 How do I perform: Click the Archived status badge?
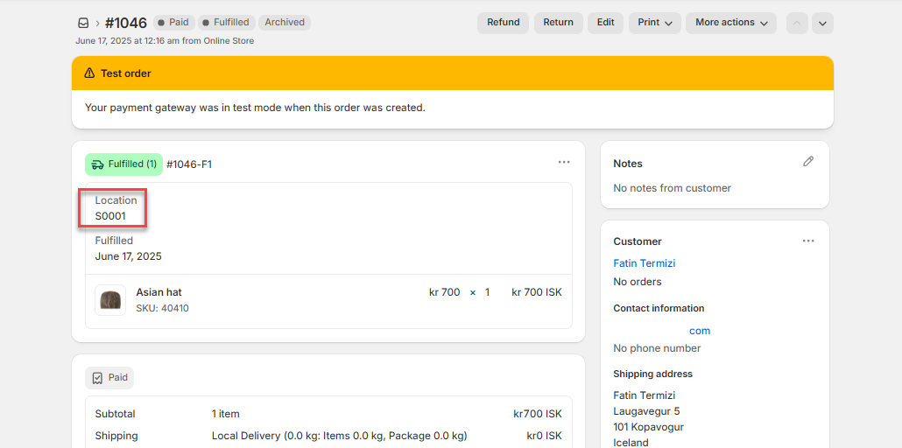pyautogui.click(x=284, y=23)
